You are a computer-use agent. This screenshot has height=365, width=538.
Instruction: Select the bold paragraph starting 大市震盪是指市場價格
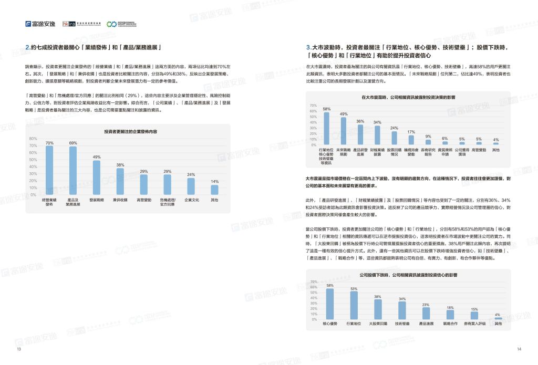pos(408,182)
